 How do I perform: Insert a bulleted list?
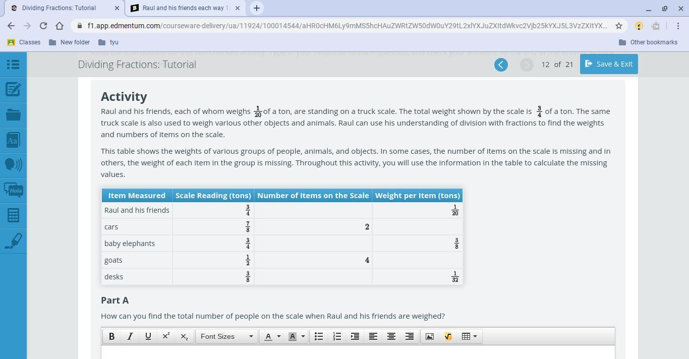pyautogui.click(x=319, y=336)
